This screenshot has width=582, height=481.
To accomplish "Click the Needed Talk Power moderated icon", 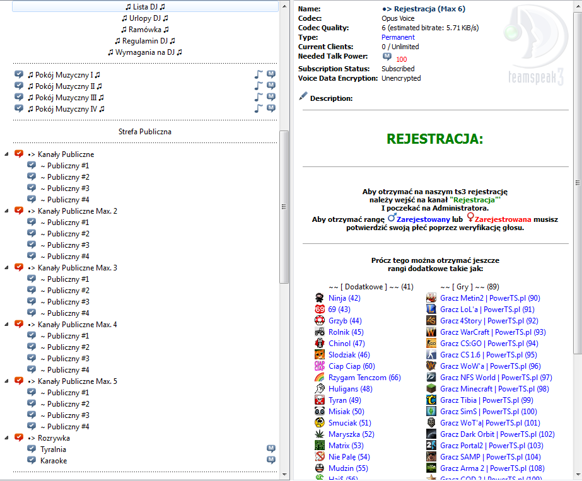I will (x=387, y=56).
